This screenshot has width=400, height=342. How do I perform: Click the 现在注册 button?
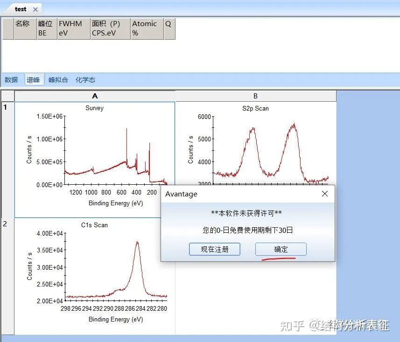click(x=215, y=249)
